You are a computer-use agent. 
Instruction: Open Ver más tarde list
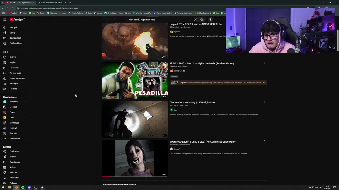click(x=15, y=73)
